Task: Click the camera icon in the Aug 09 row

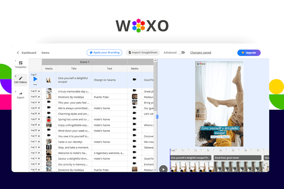Action: pos(49,130)
